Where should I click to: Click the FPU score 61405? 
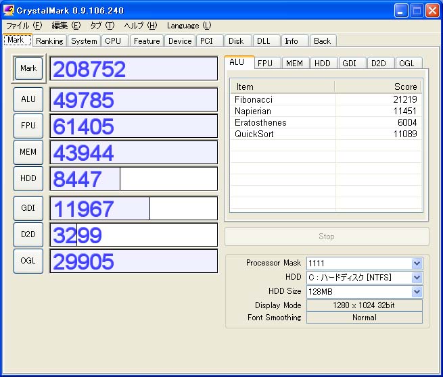coord(134,126)
